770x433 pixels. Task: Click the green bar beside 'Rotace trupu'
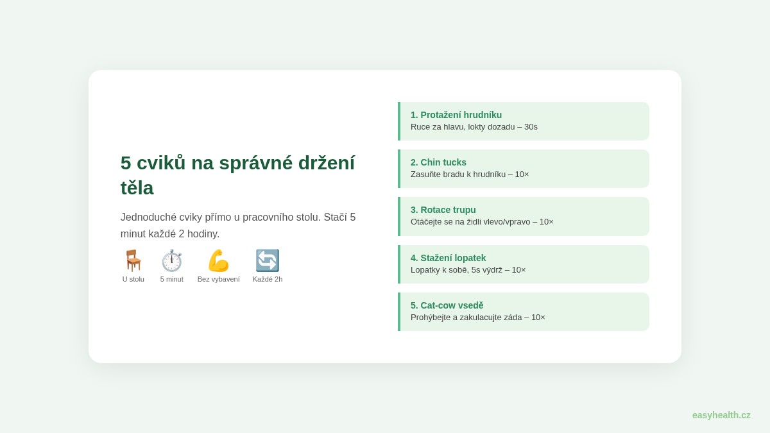point(399,216)
